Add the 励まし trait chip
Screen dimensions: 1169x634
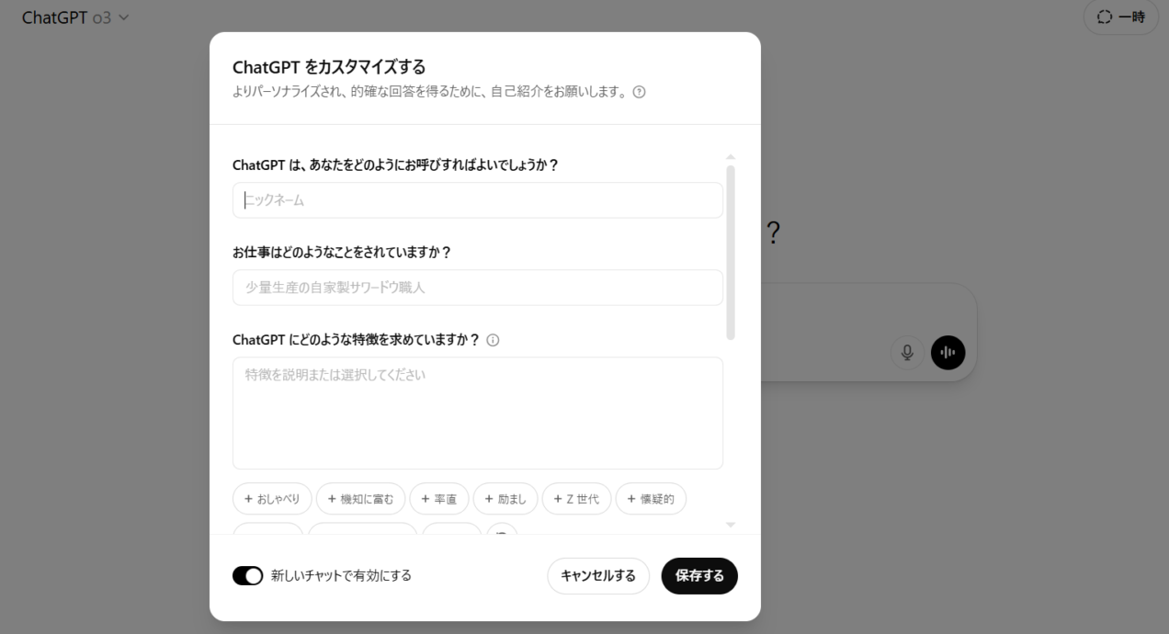[505, 499]
